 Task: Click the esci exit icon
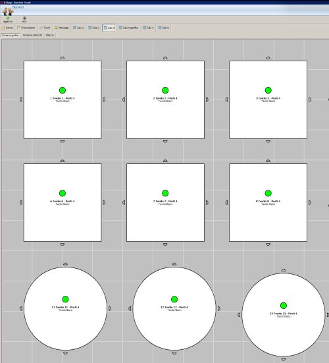pos(24,18)
